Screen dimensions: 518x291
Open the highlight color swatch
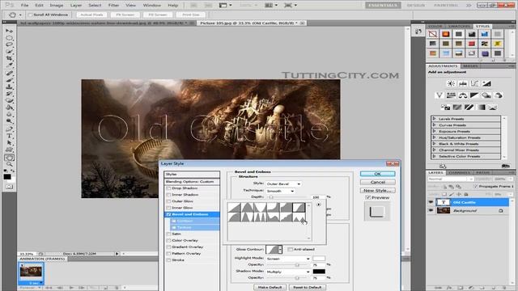coord(319,259)
